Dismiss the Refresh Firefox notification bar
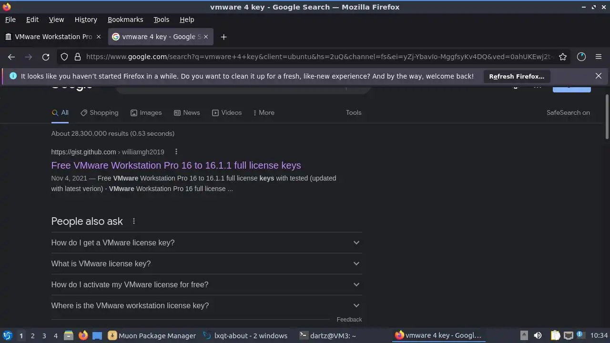Screen dimensions: 610x343 pyautogui.click(x=599, y=76)
